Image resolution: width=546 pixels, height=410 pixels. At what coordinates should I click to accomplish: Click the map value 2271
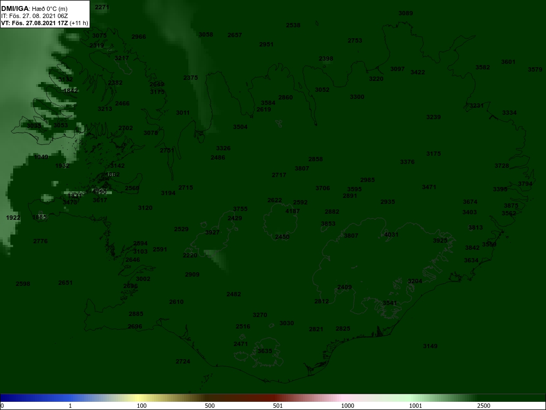102,7
